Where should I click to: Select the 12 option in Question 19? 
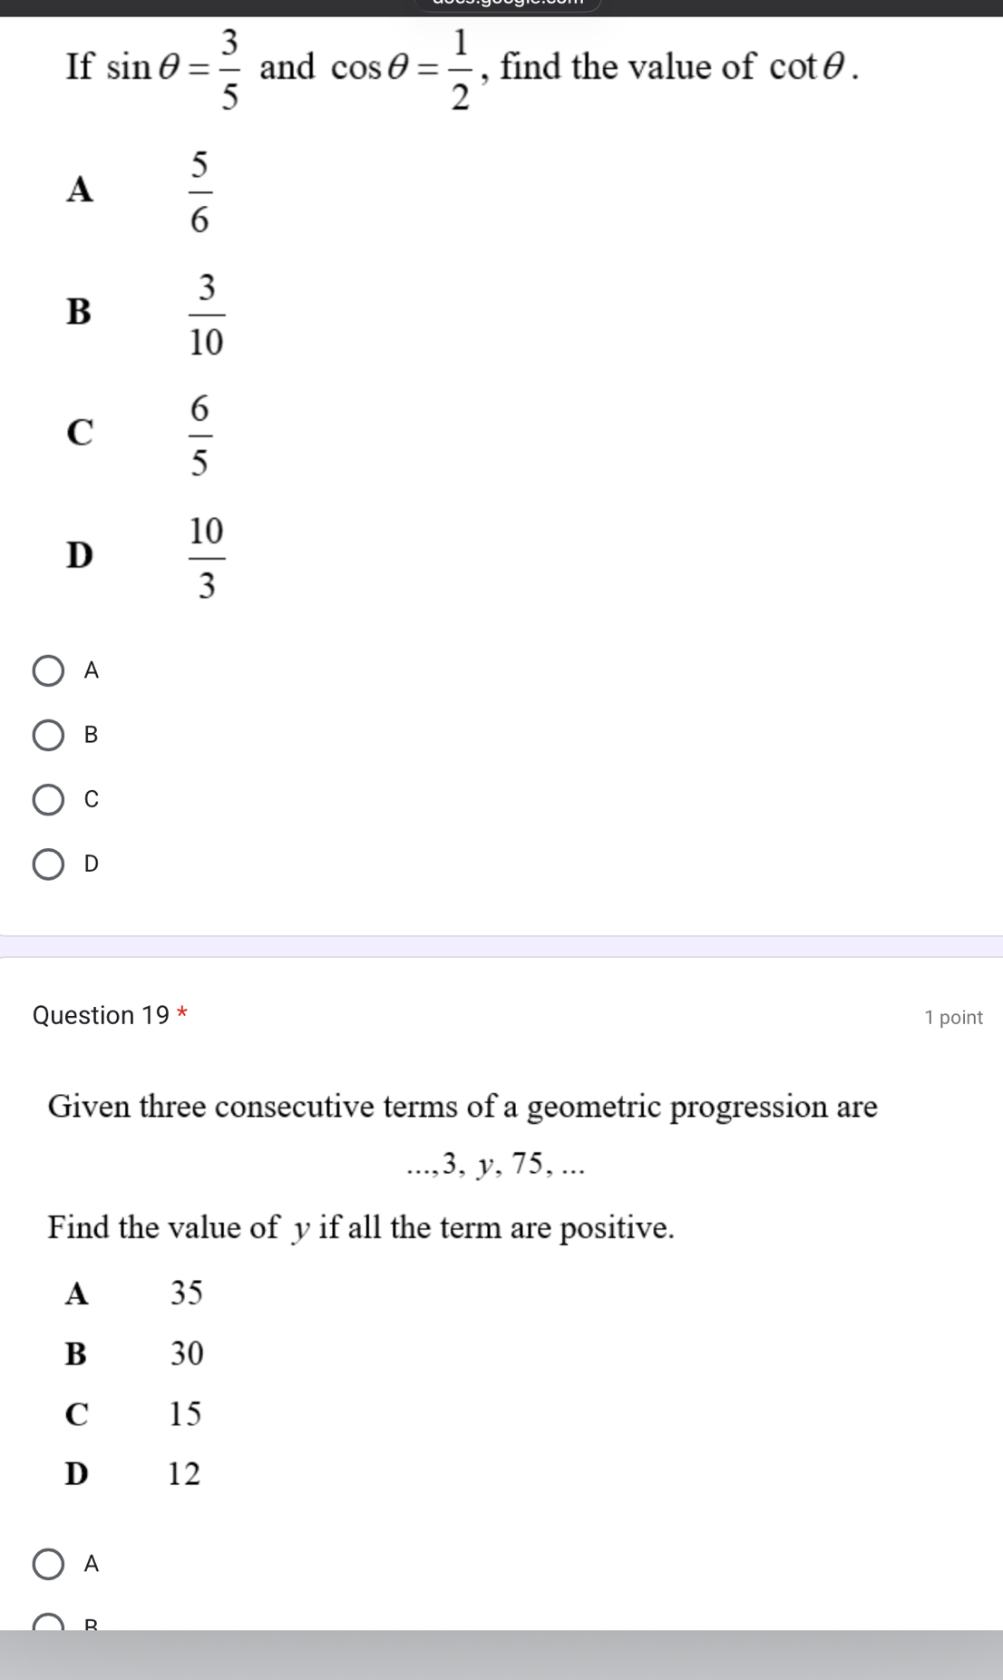[x=183, y=1474]
